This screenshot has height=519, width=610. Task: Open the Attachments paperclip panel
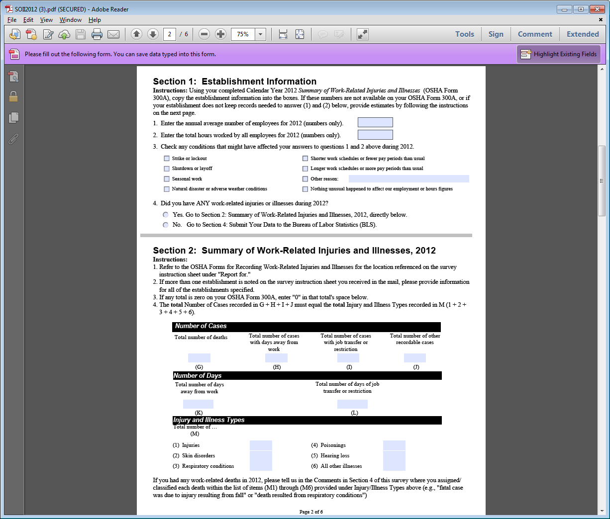tap(13, 139)
